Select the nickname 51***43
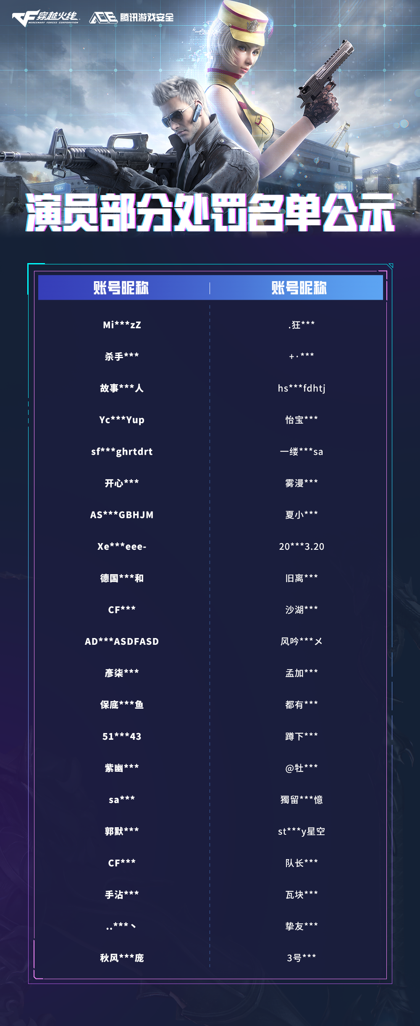420x1026 pixels. coord(122,736)
